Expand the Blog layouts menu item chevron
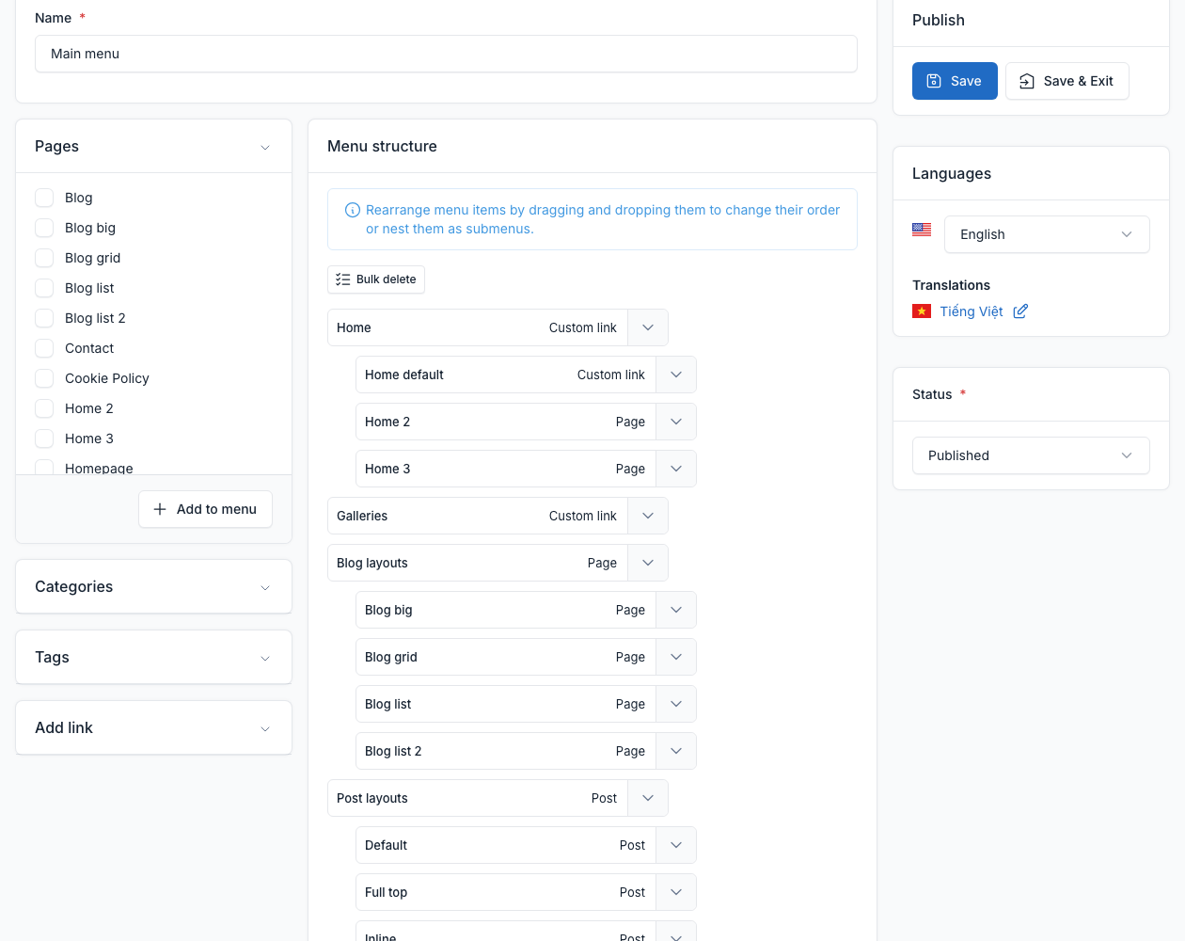This screenshot has height=941, width=1185. pos(648,563)
